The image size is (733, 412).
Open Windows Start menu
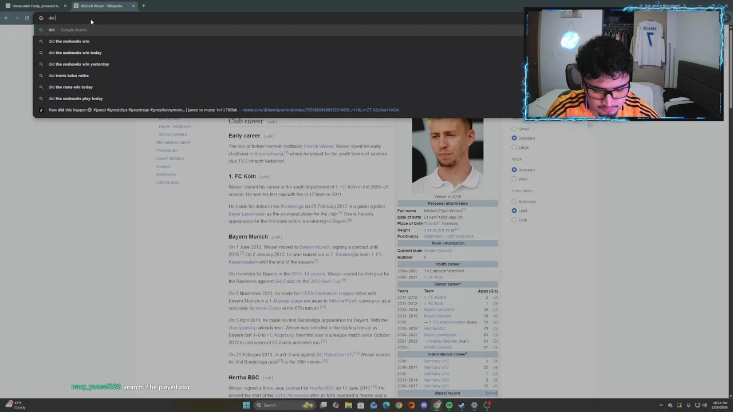246,405
